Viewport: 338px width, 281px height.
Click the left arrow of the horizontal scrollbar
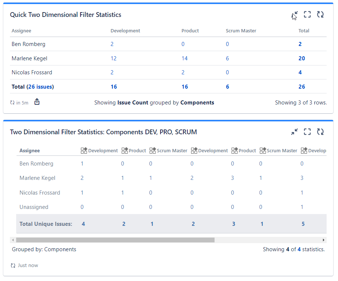pos(13,239)
